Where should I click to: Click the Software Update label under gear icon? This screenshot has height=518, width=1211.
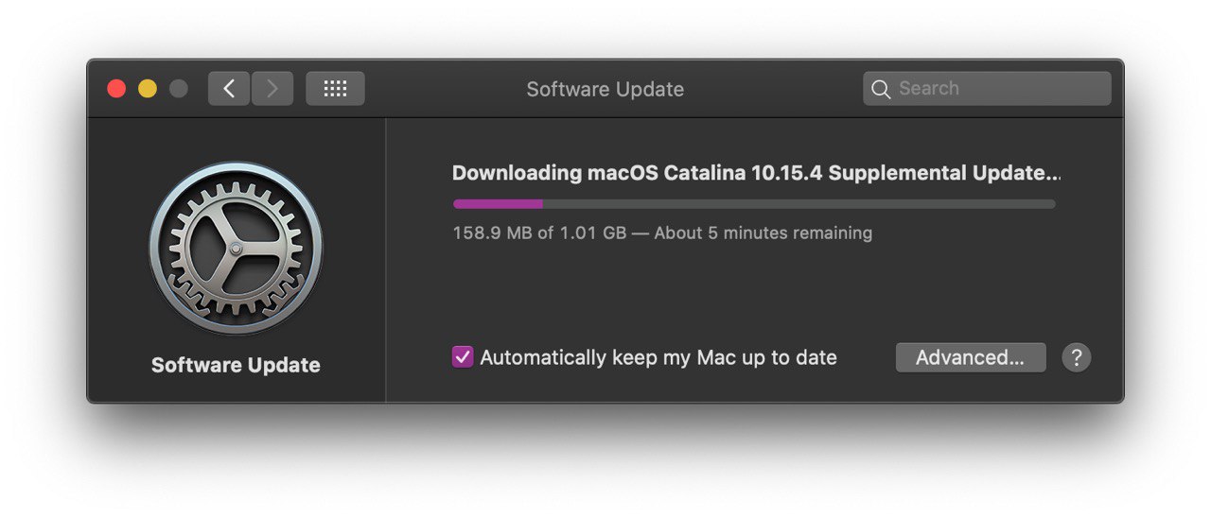(236, 365)
